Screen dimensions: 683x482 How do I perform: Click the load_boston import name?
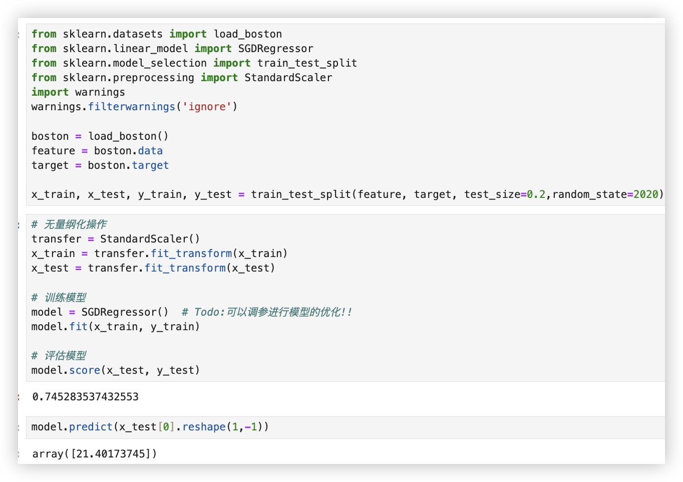tap(247, 34)
